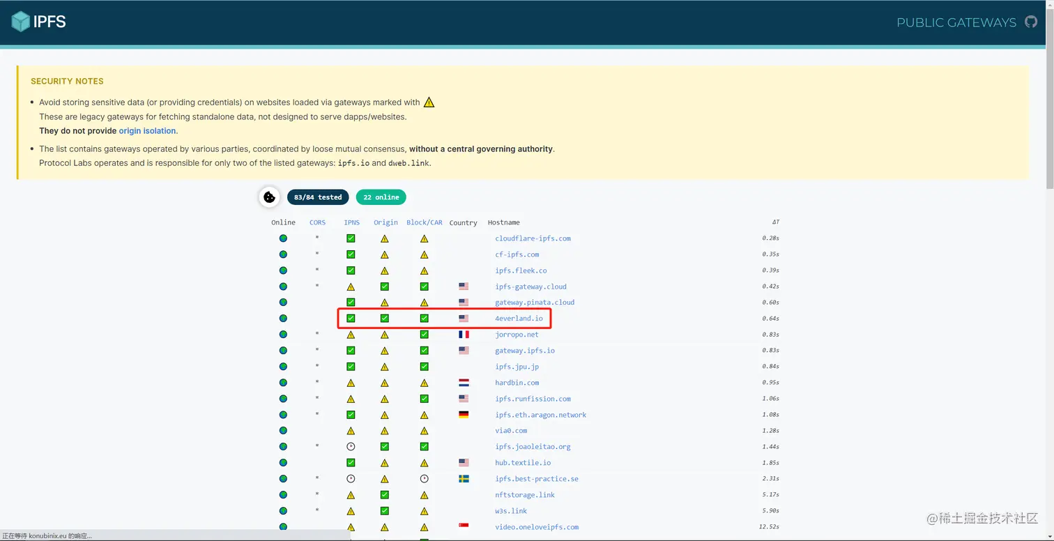Image resolution: width=1054 pixels, height=541 pixels.
Task: Click the PUBLIC GATEWAYS header title
Action: 956,22
